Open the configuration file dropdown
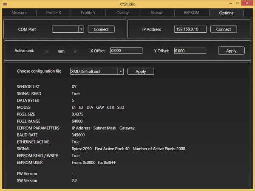 click(121, 72)
